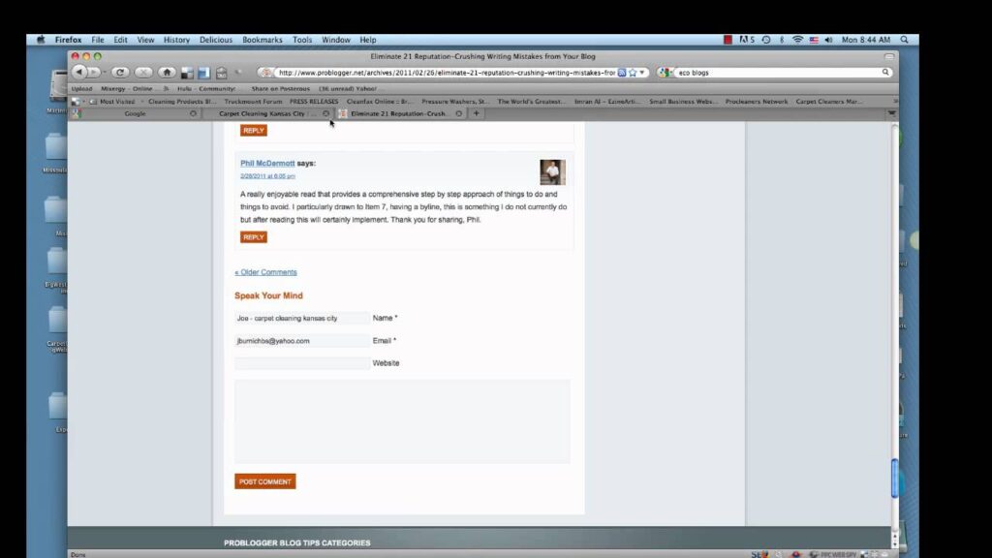
Task: Click inside the comment text area
Action: (x=402, y=421)
